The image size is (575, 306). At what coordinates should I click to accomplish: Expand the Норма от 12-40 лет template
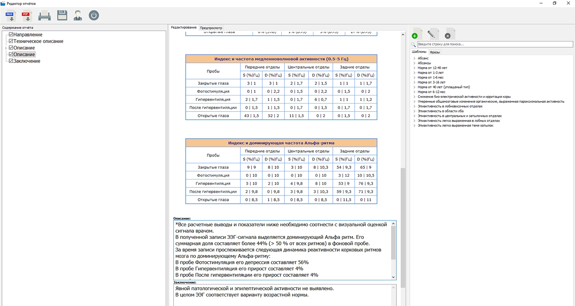click(414, 68)
